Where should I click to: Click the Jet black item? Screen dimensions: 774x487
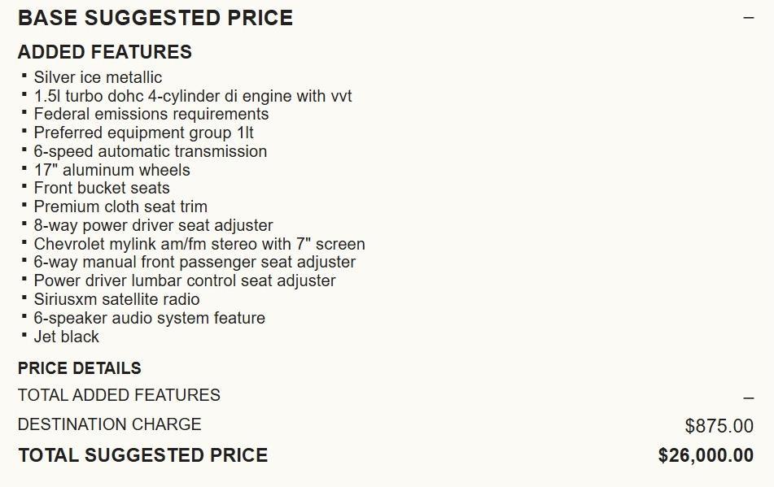click(67, 337)
